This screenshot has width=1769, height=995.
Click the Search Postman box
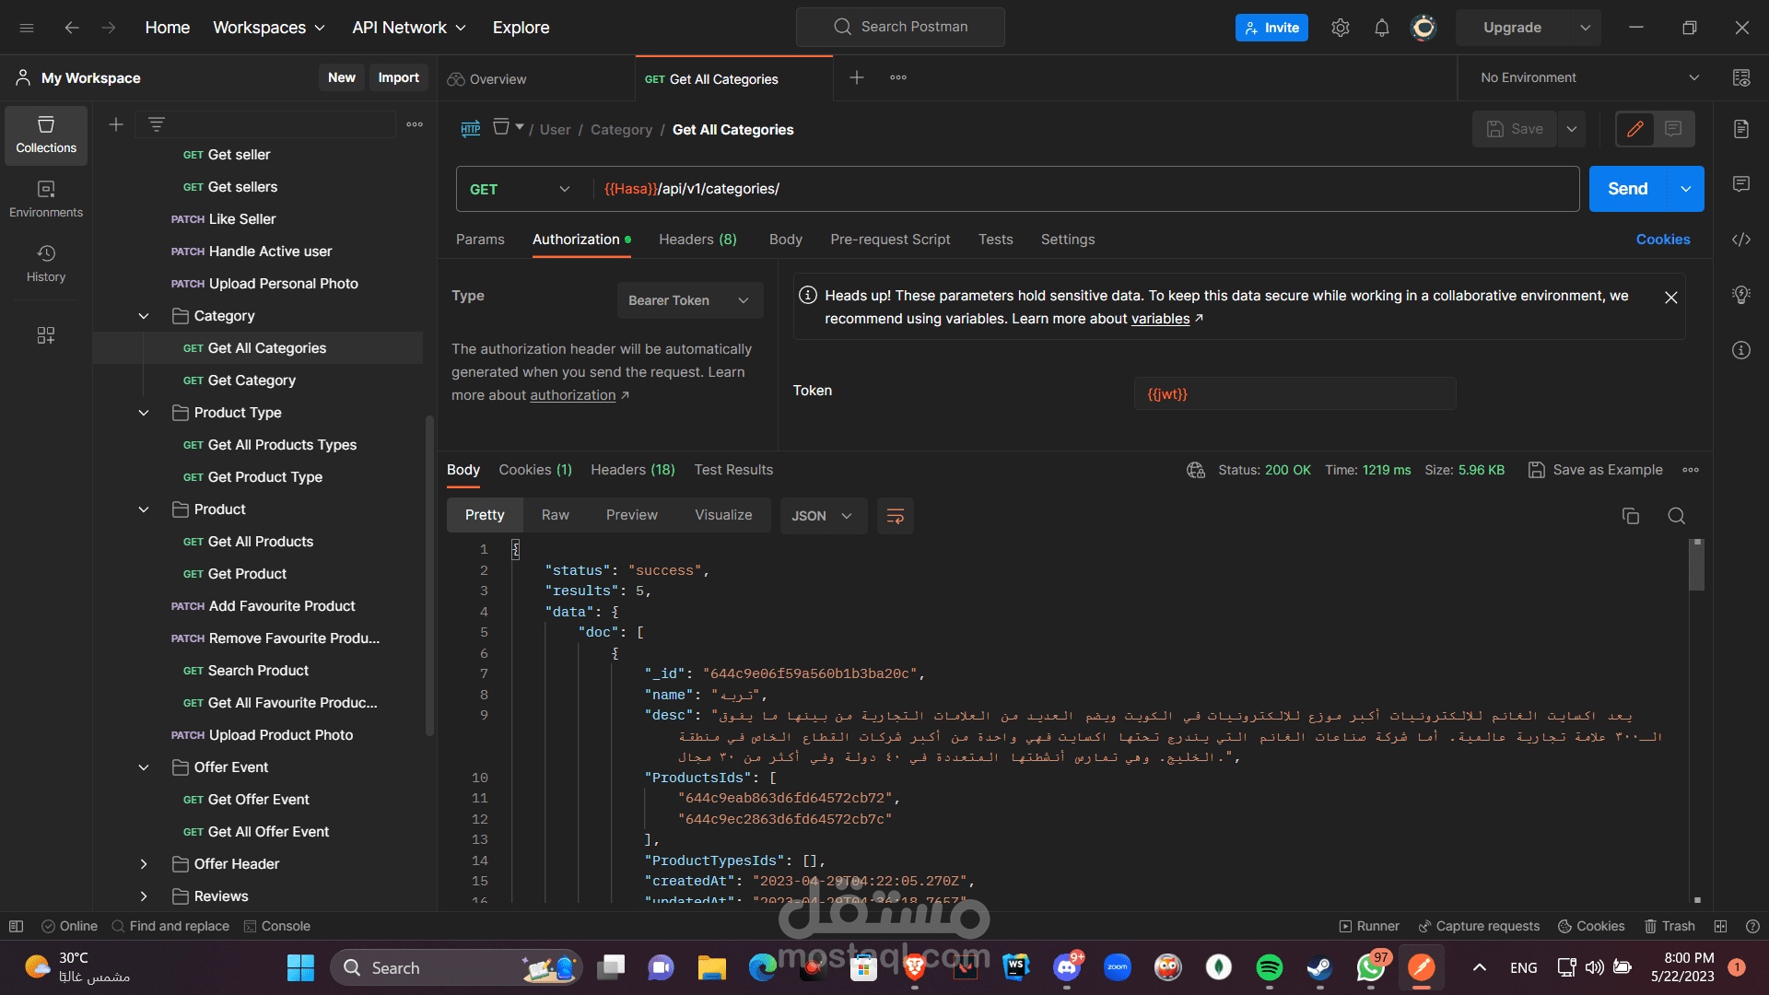900,27
